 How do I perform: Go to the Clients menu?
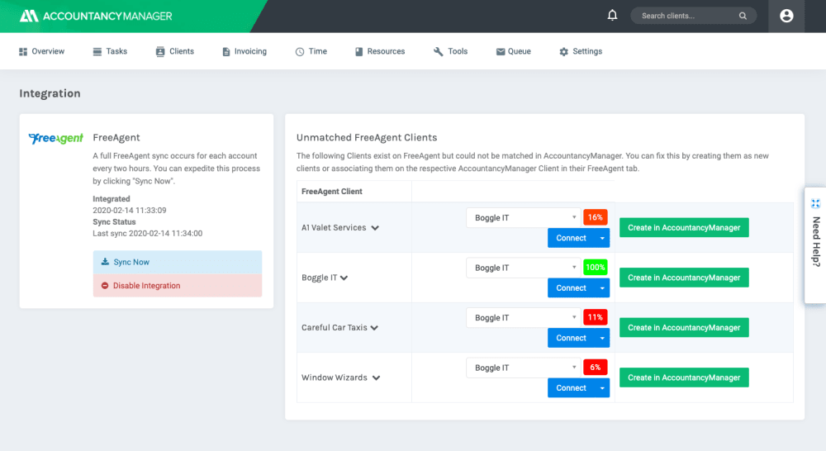click(175, 52)
